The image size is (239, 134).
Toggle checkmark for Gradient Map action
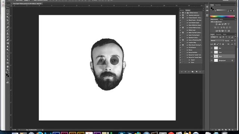pos(180,42)
